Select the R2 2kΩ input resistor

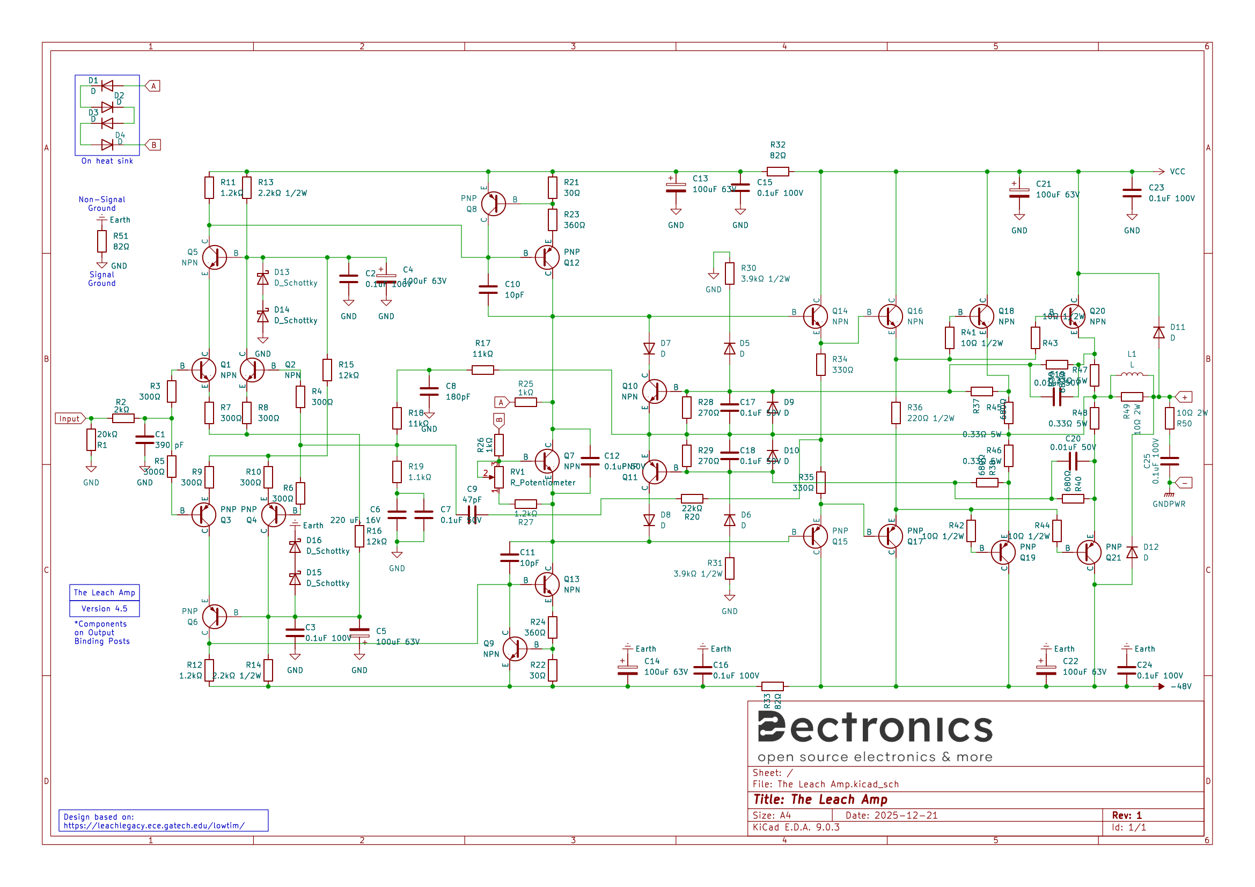coord(123,418)
